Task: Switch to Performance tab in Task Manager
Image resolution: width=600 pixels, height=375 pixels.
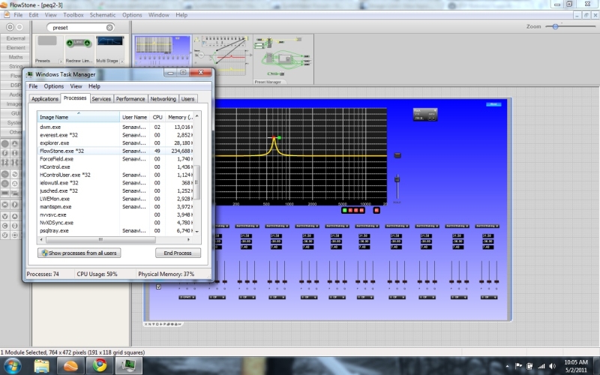Action: 130,98
